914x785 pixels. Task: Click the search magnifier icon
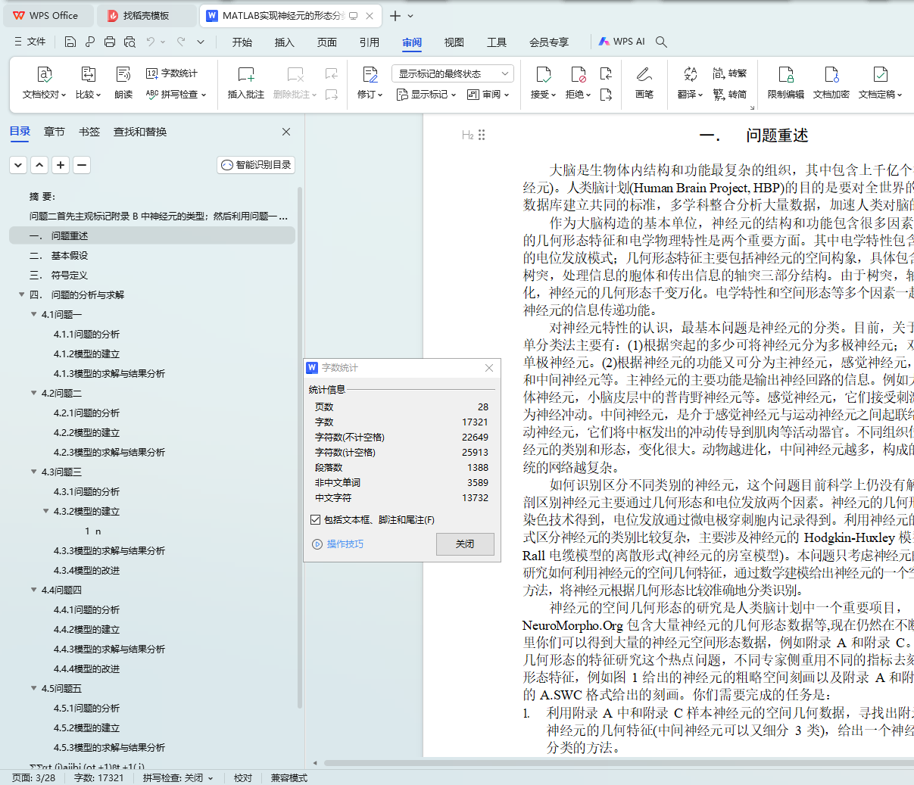[661, 42]
